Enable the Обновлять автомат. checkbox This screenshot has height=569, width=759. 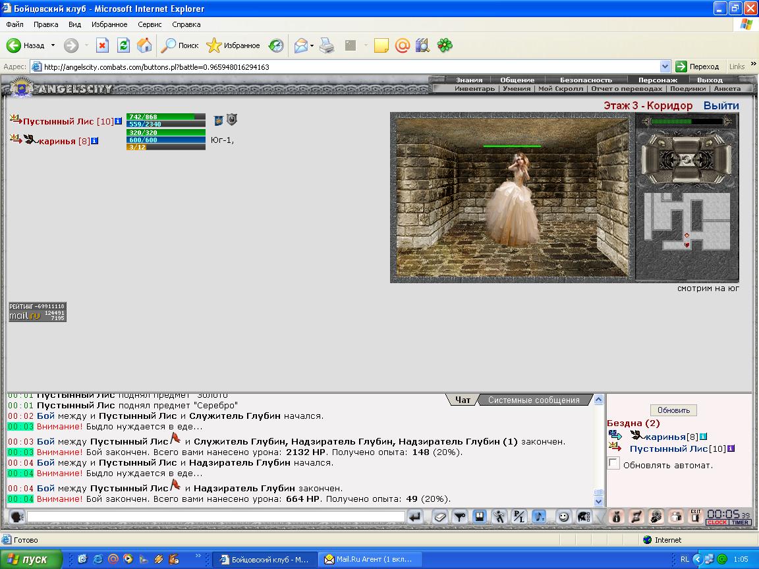613,464
